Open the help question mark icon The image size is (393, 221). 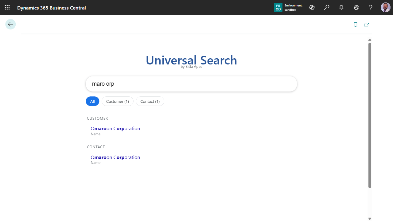371,7
